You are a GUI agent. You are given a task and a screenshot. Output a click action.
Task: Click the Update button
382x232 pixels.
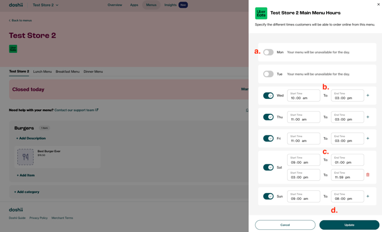click(349, 225)
